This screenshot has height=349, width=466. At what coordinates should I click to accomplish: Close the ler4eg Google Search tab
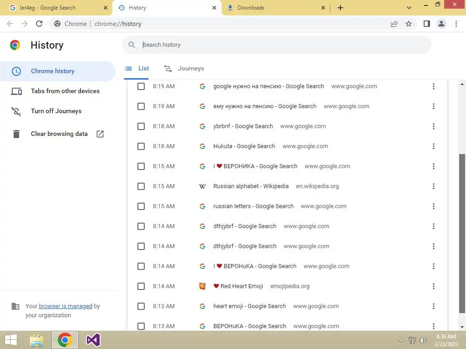click(x=105, y=8)
